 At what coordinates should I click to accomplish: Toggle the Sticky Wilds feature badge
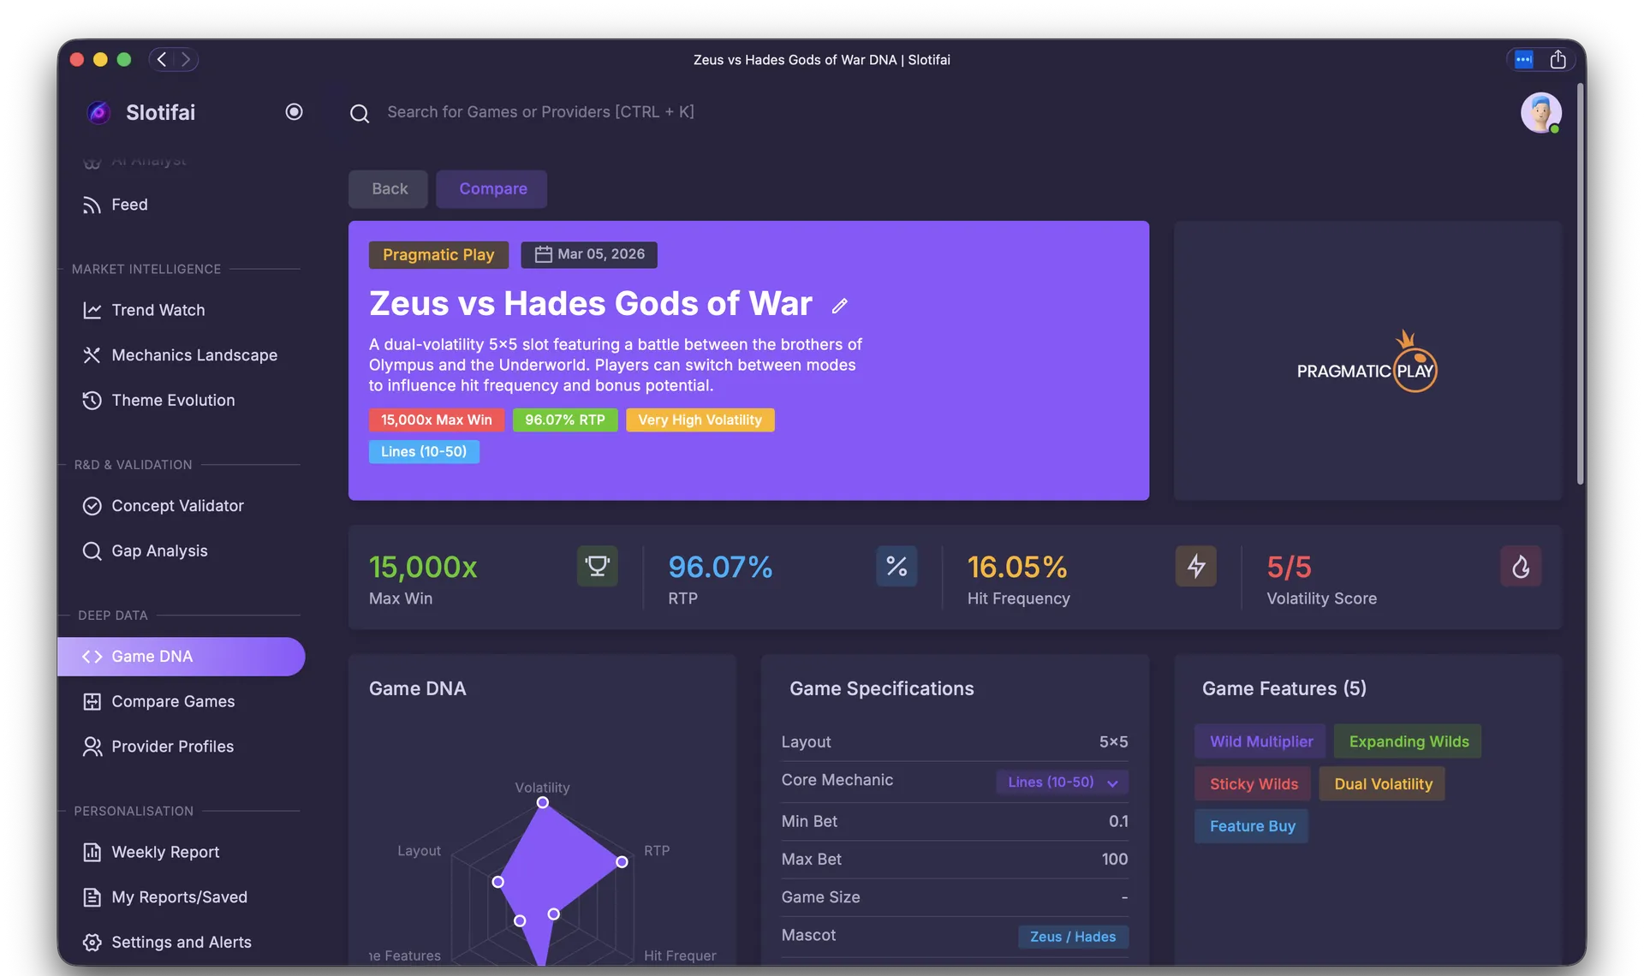(x=1252, y=783)
